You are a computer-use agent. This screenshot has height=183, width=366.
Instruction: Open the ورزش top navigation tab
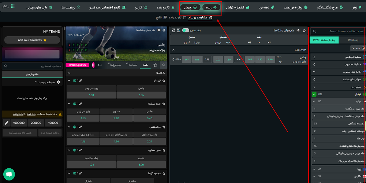click(190, 7)
